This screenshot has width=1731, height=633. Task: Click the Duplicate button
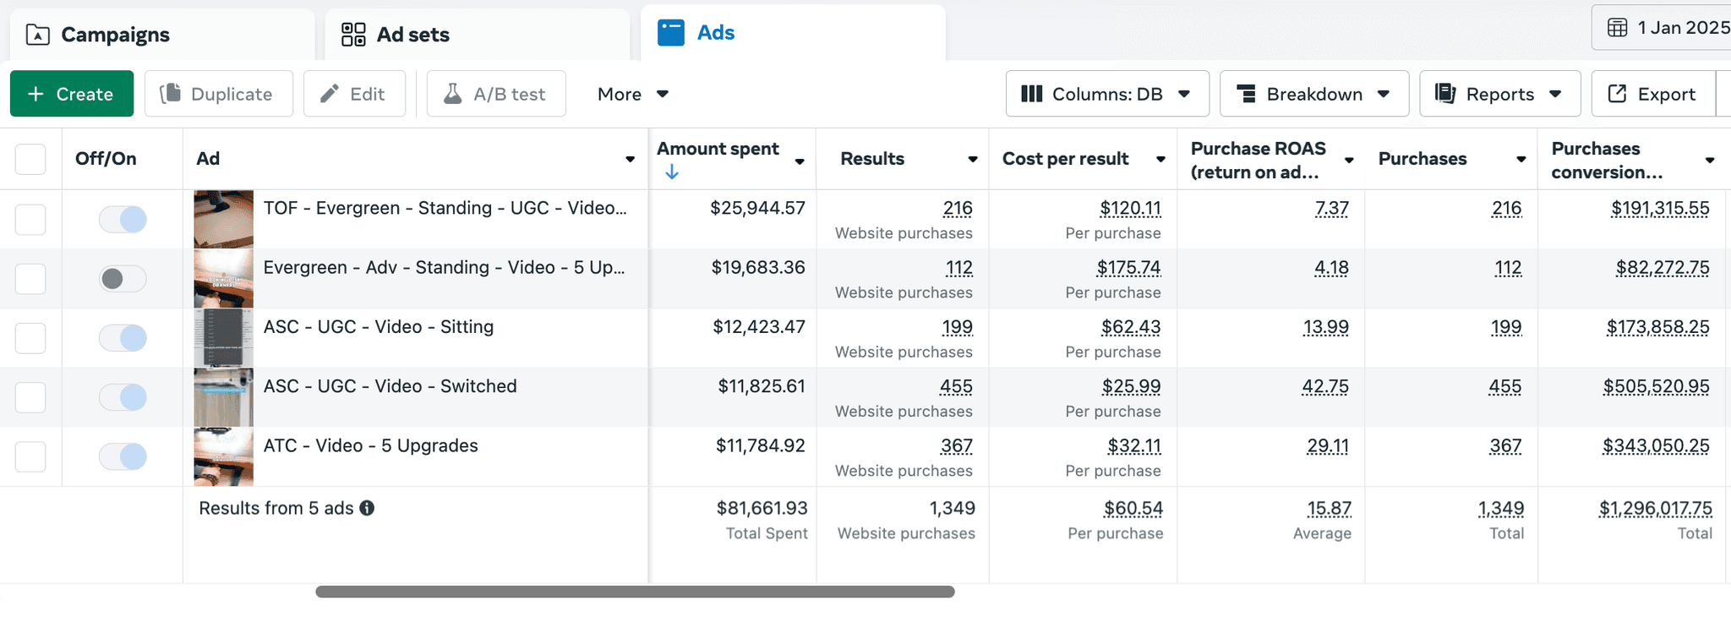pos(219,94)
